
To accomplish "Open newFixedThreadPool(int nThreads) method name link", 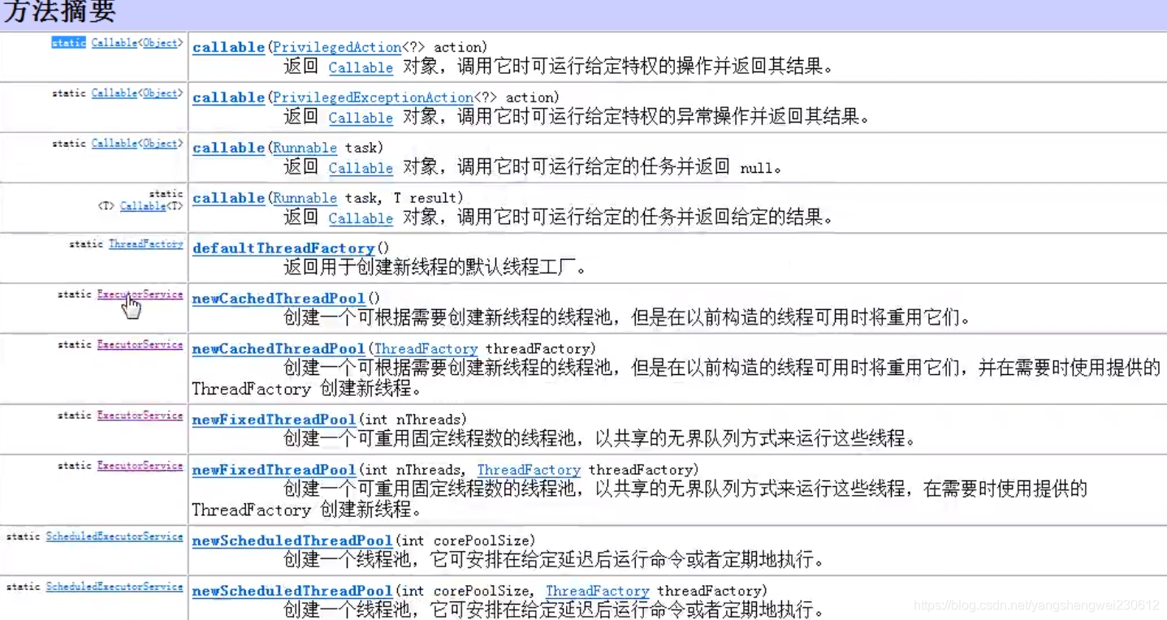I will coord(274,420).
